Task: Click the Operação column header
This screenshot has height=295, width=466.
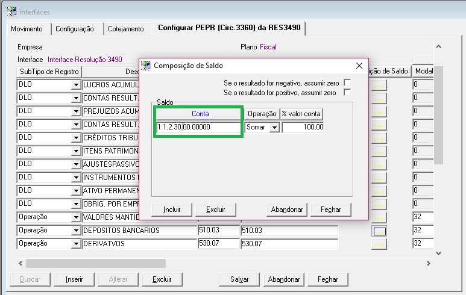Action: coord(262,114)
